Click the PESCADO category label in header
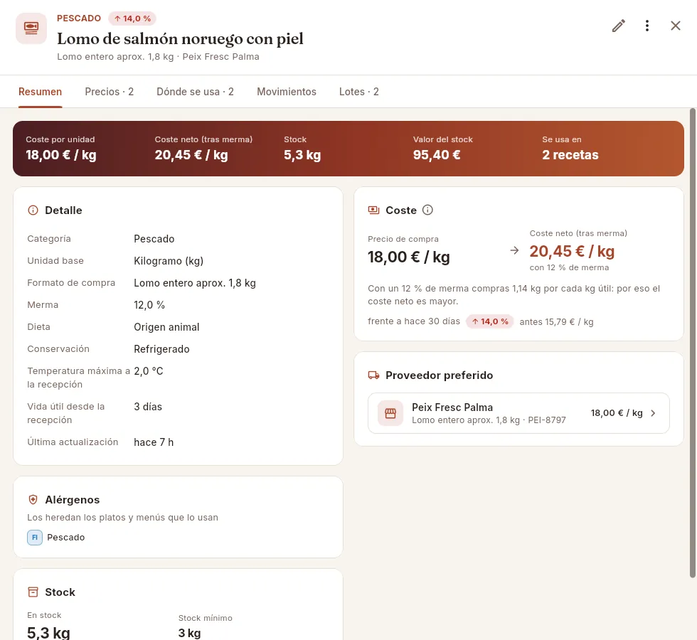 pos(79,18)
